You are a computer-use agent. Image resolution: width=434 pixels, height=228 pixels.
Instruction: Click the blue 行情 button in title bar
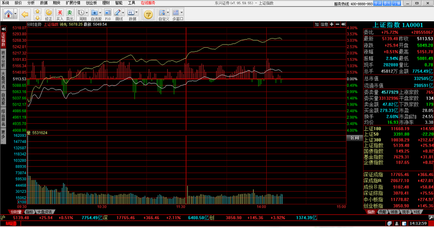coord(396,3)
